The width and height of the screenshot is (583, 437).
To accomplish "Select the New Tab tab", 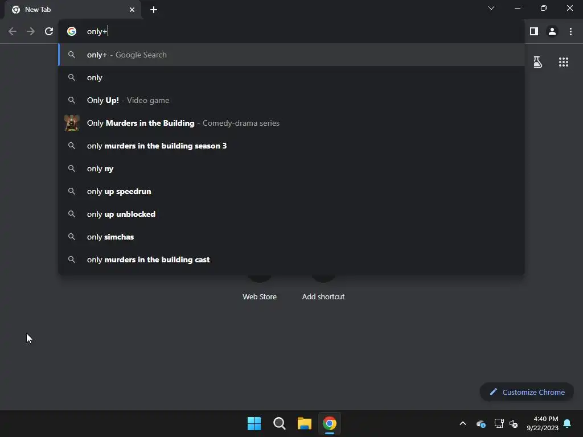I will click(73, 10).
